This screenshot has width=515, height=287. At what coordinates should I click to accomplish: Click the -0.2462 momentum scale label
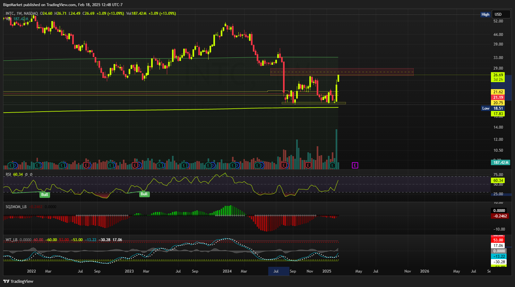(500, 216)
